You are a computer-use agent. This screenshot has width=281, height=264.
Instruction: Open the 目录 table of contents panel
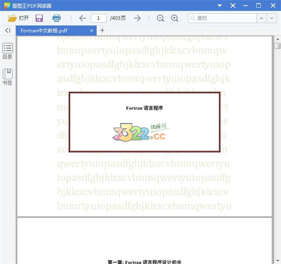tap(7, 51)
